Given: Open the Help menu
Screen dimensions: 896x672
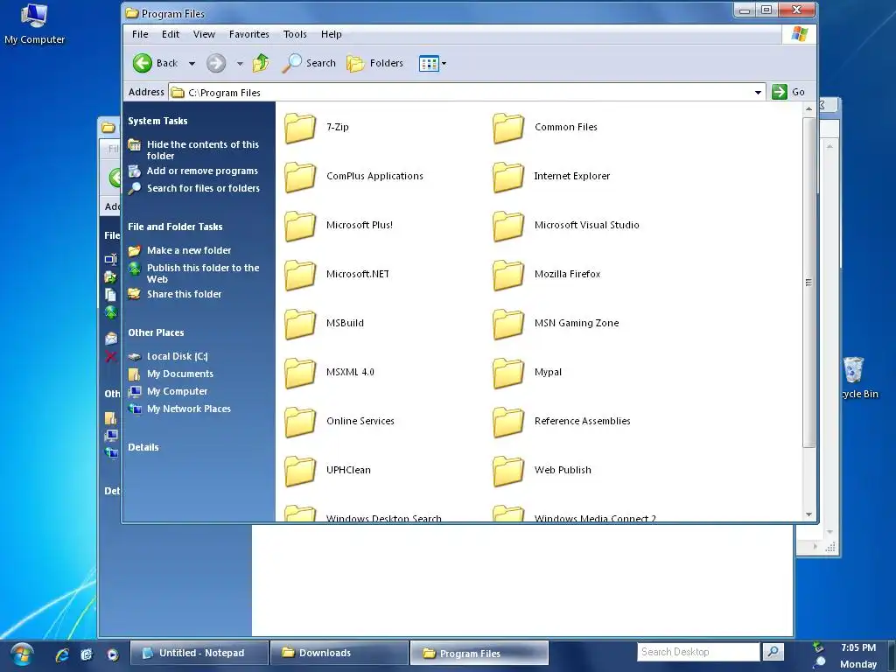Looking at the screenshot, I should pos(331,34).
